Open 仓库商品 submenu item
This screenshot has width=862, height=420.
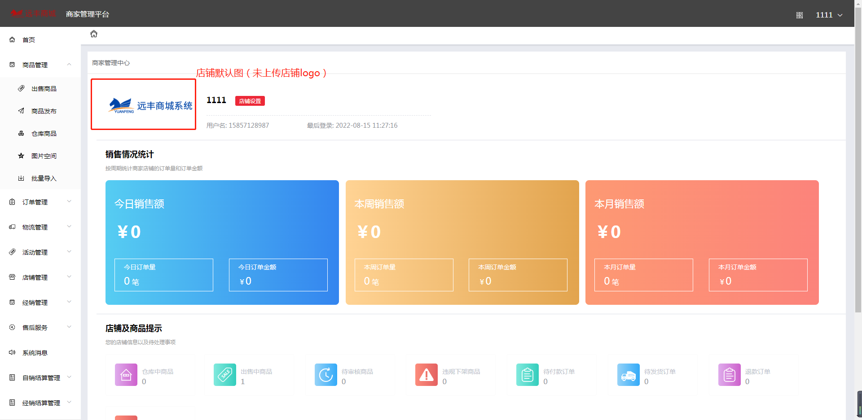click(x=40, y=133)
